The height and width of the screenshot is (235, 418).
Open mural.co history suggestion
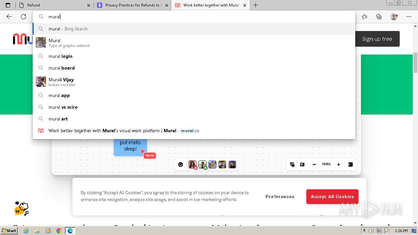[194, 131]
